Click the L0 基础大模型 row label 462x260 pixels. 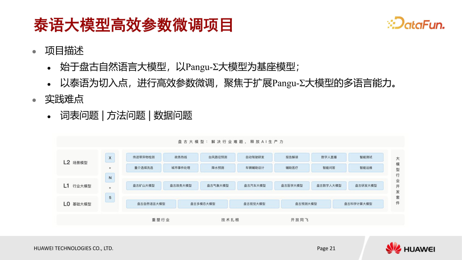pyautogui.click(x=77, y=204)
